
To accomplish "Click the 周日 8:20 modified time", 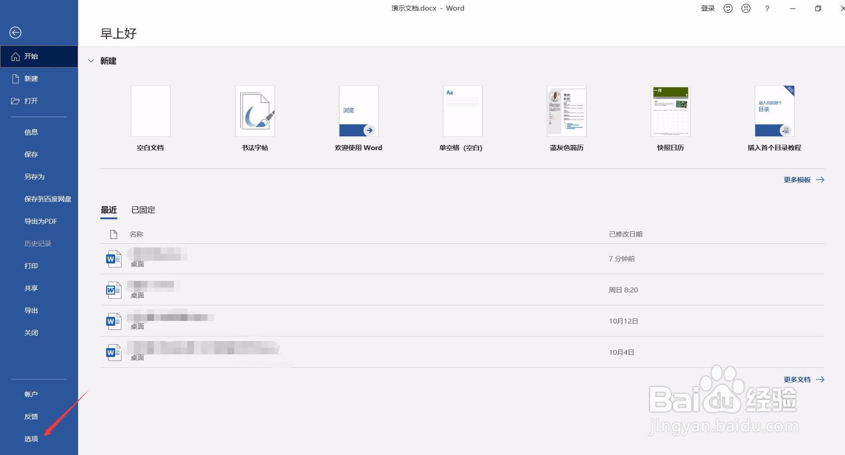I will click(x=623, y=290).
